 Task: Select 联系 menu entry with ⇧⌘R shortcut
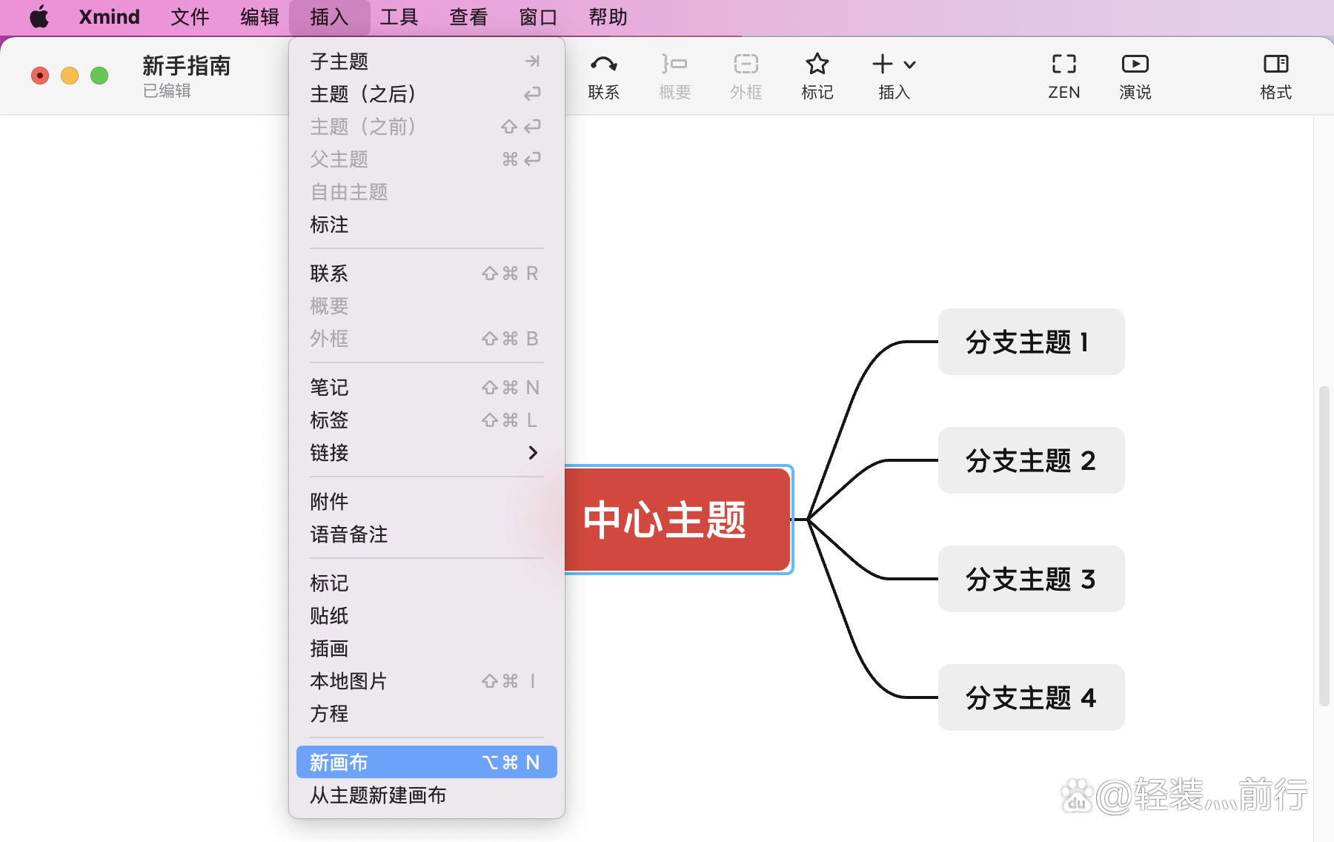(x=426, y=274)
